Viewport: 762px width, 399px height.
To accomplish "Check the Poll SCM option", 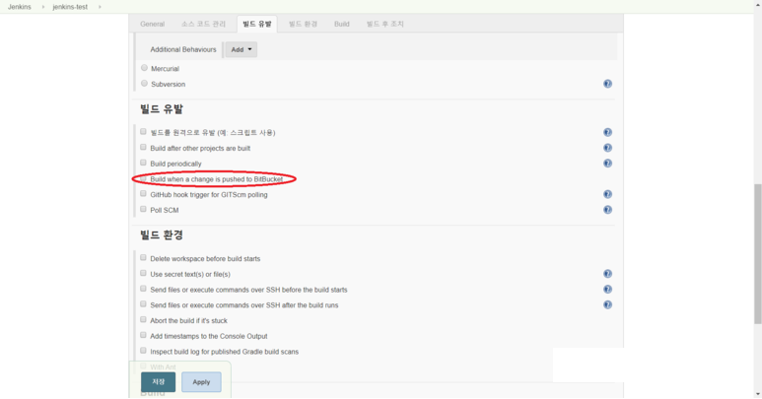I will click(x=143, y=209).
